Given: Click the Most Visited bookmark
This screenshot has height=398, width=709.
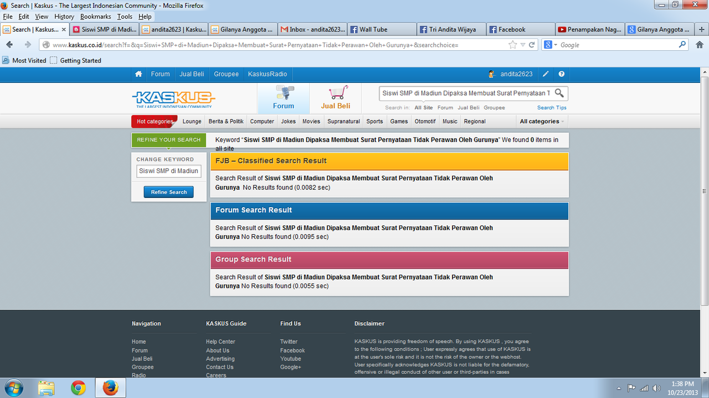Looking at the screenshot, I should click(x=24, y=60).
